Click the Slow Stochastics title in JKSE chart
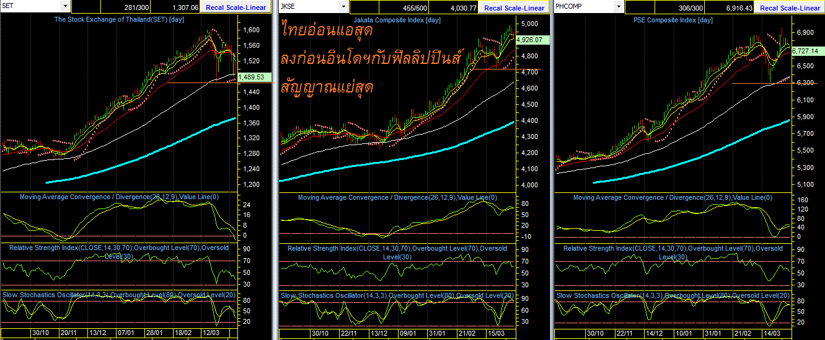The height and width of the screenshot is (340, 825). 397,295
